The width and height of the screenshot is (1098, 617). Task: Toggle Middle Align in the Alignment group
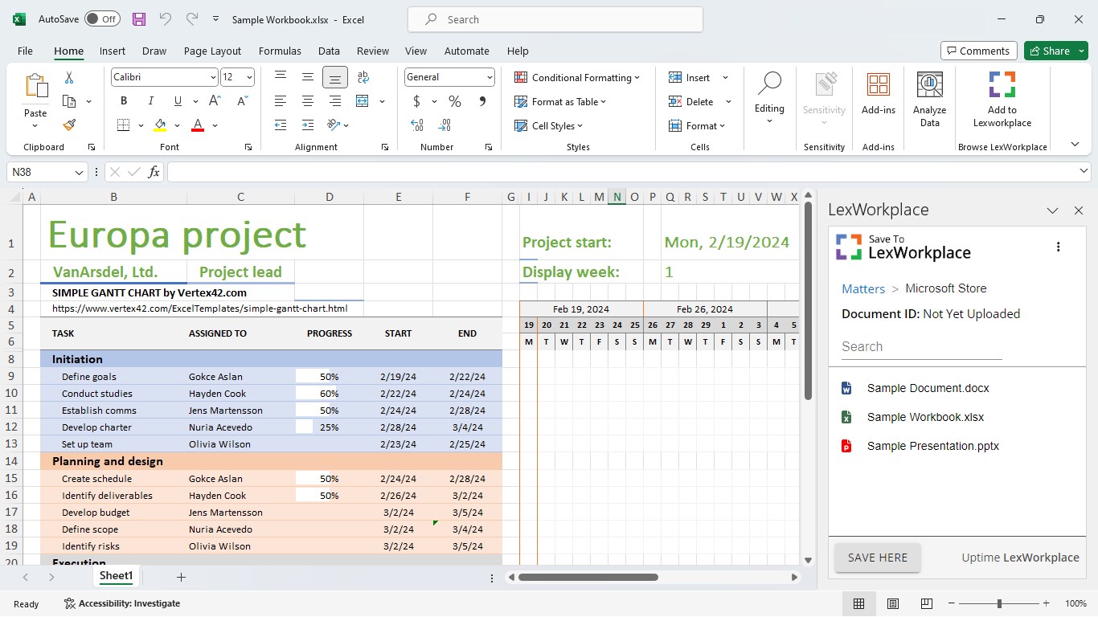pos(308,77)
